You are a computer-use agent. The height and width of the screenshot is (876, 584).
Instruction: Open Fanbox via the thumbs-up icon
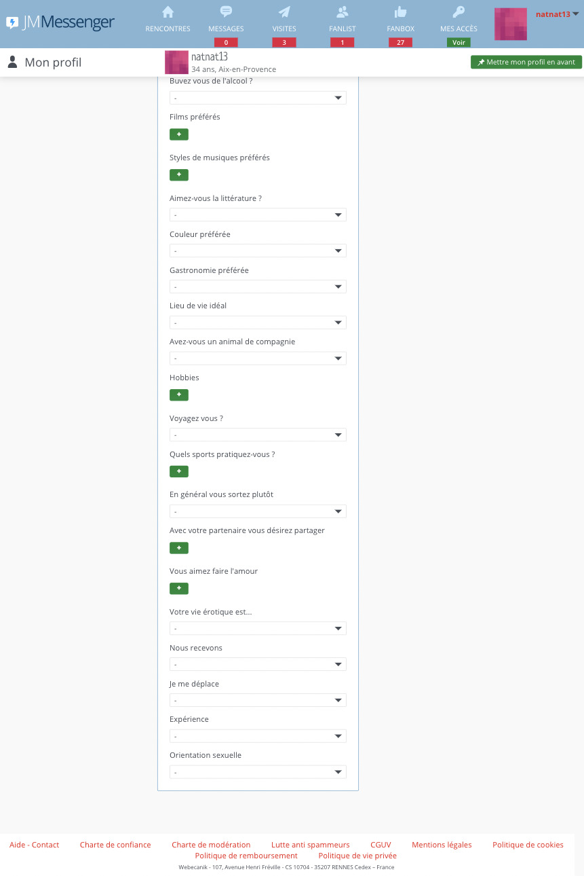coord(400,12)
